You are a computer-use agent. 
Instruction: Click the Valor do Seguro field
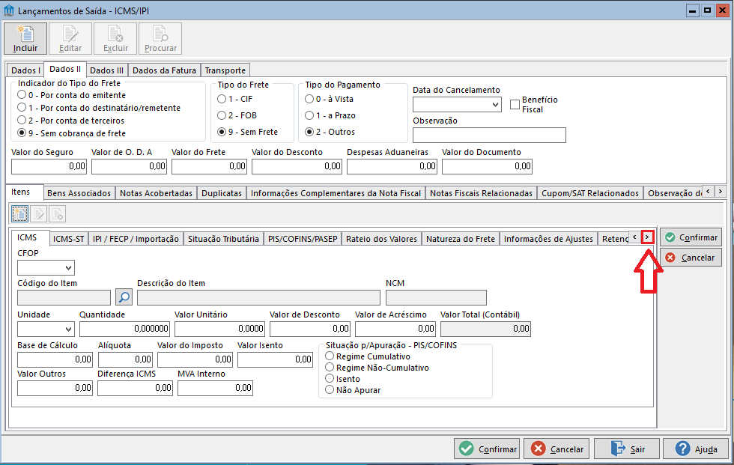coord(49,166)
